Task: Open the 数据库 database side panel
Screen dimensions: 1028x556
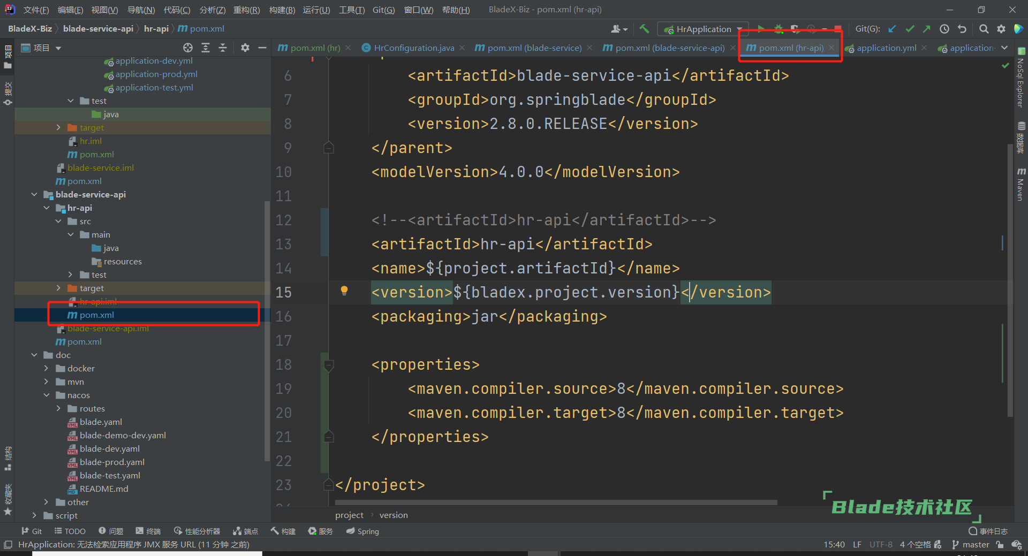Action: tap(1021, 138)
